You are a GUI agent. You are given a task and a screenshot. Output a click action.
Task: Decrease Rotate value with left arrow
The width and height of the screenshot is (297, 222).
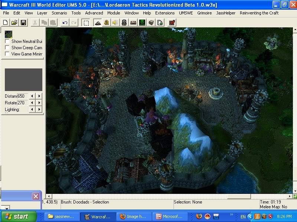pyautogui.click(x=32, y=103)
